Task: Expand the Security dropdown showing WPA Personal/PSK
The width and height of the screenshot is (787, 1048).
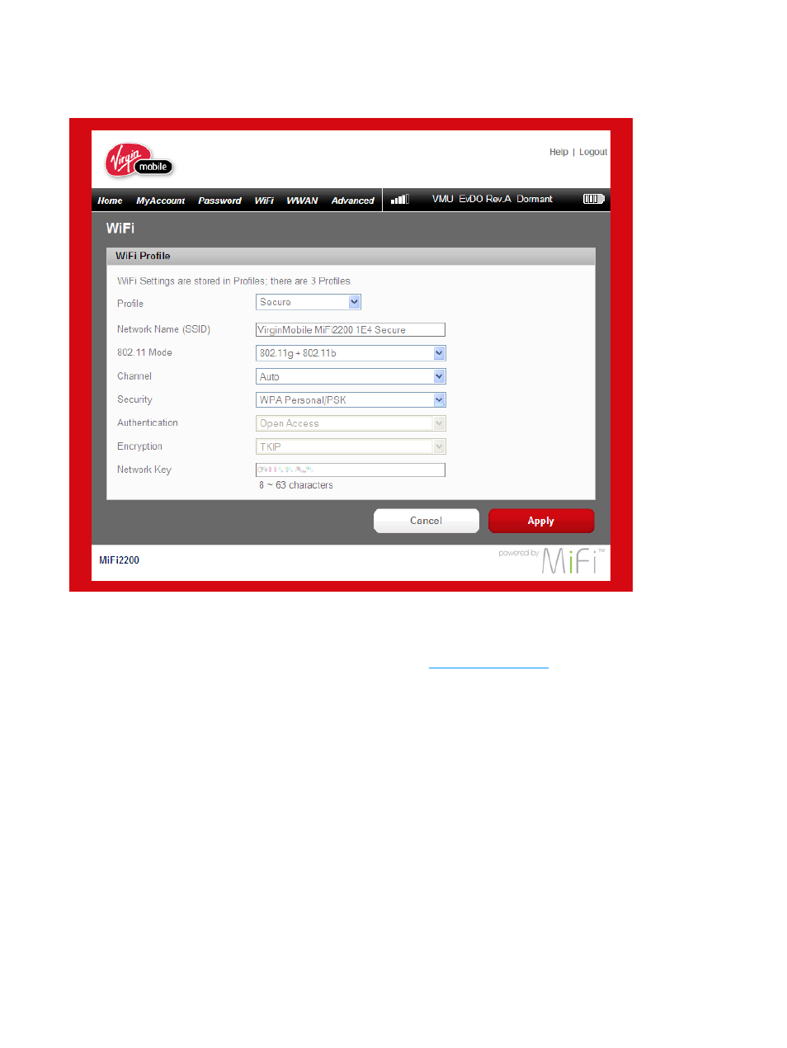Action: pyautogui.click(x=351, y=400)
